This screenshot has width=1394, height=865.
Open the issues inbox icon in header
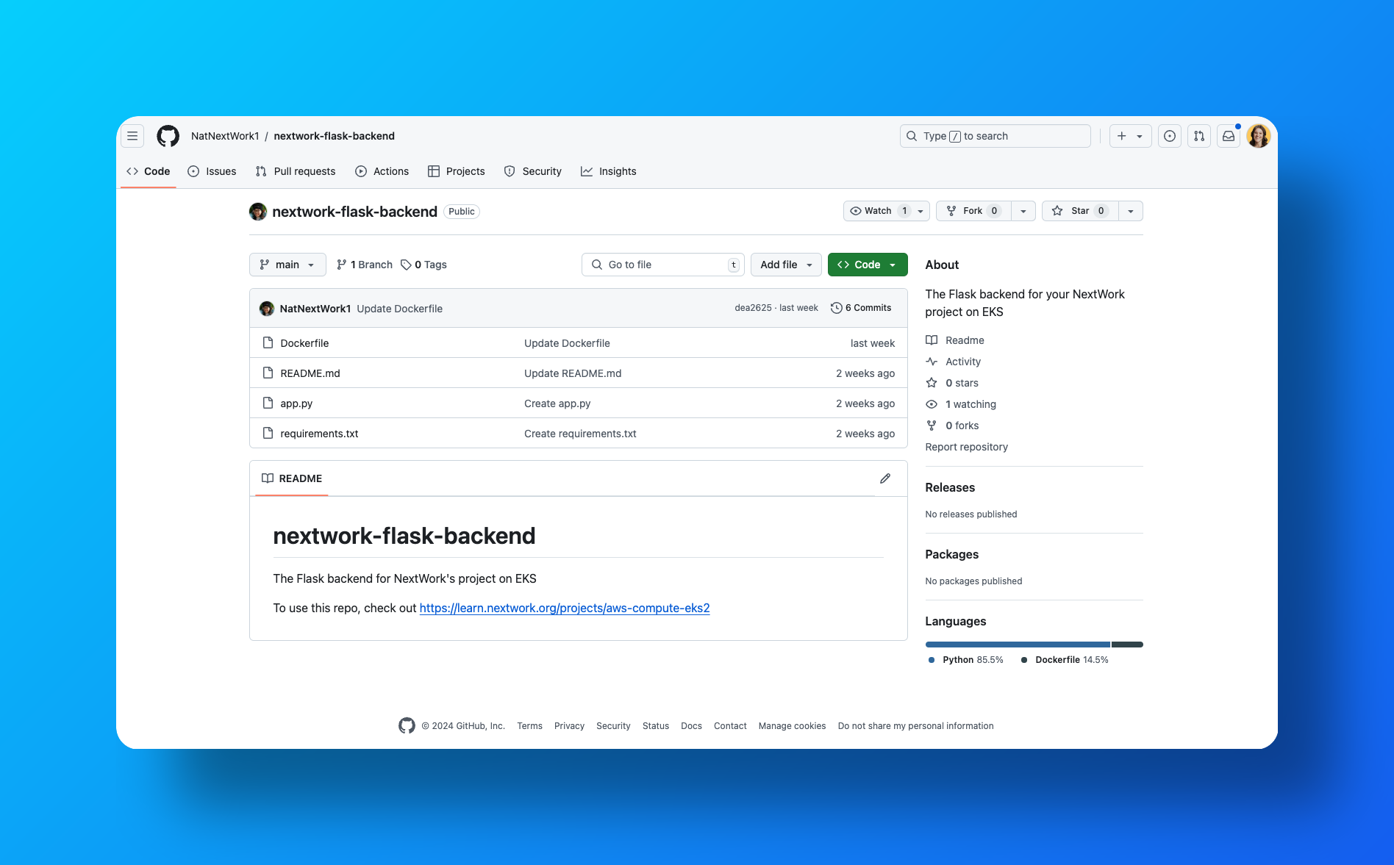(x=1170, y=136)
